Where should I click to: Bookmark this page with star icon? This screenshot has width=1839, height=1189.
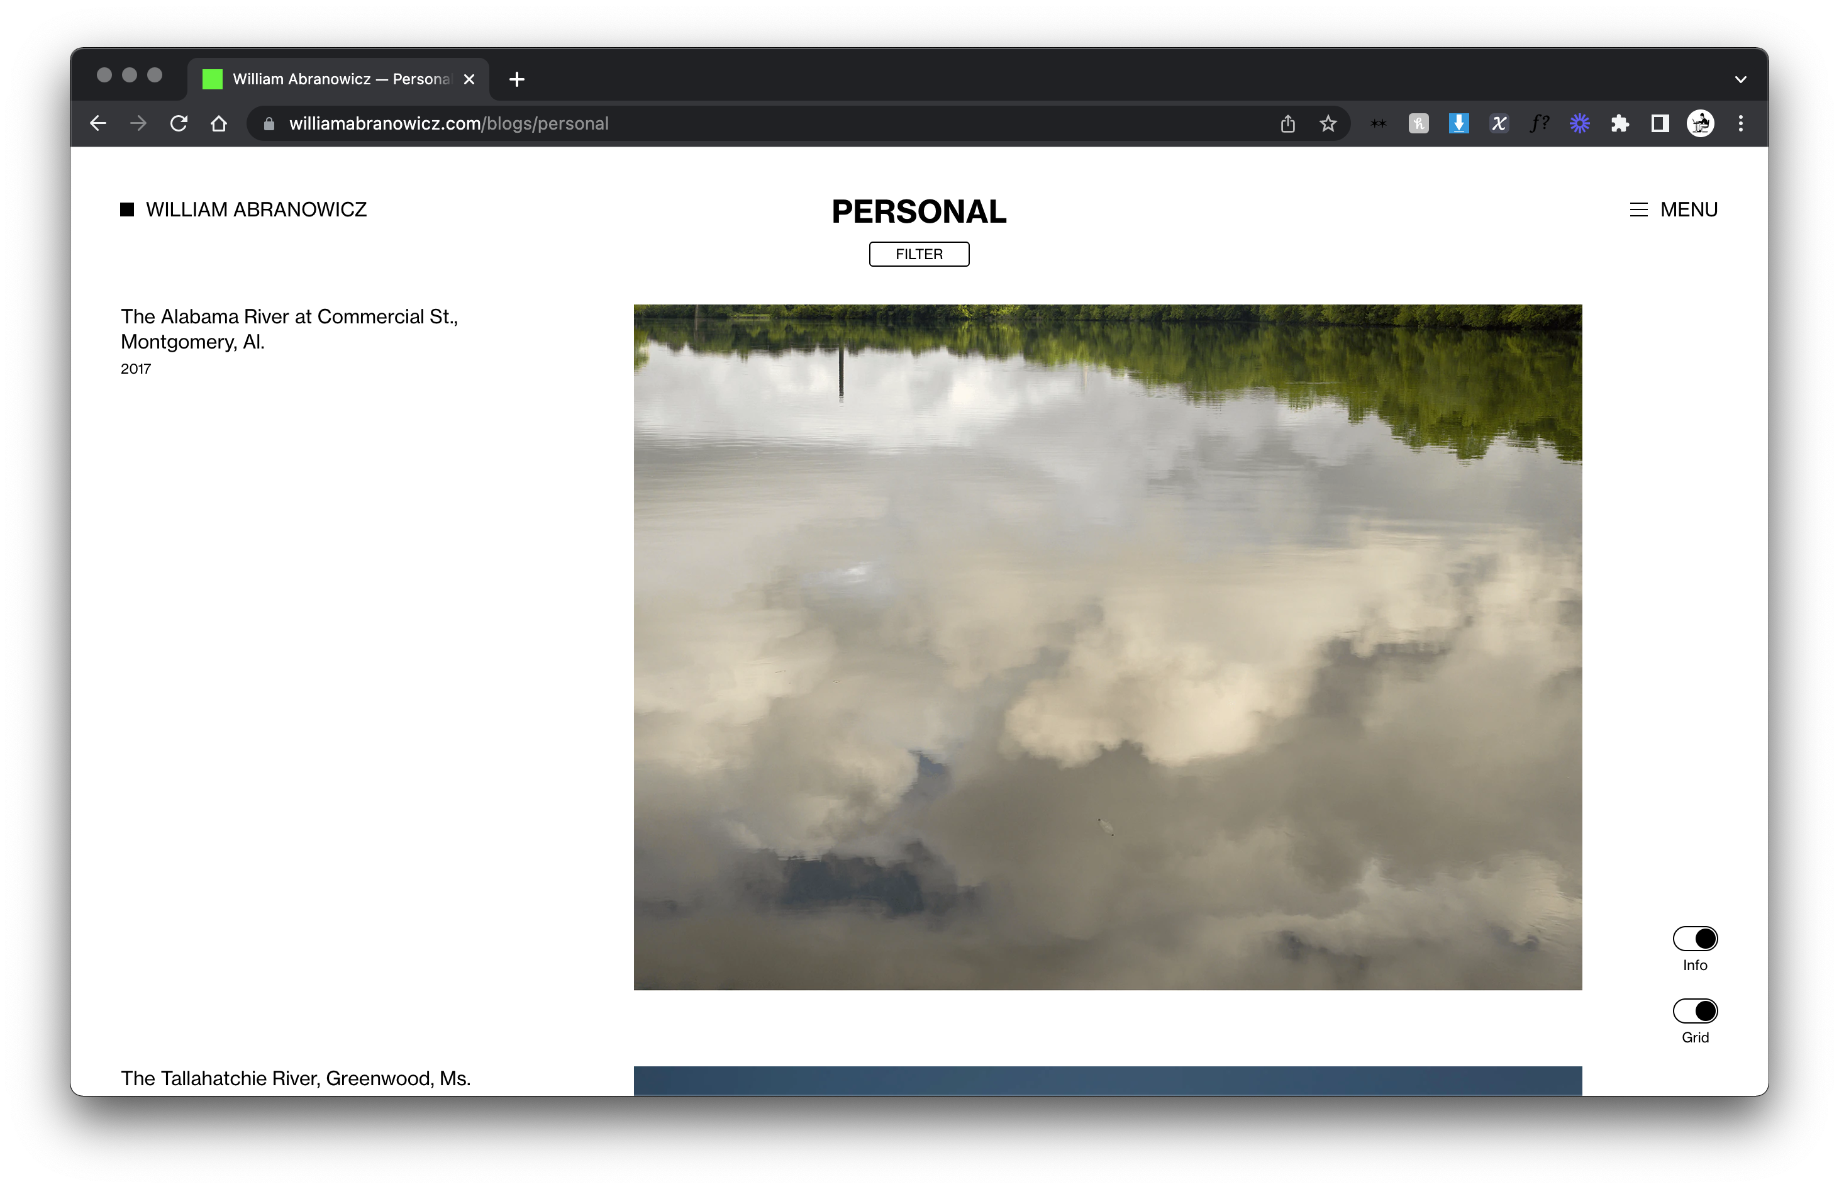point(1327,123)
